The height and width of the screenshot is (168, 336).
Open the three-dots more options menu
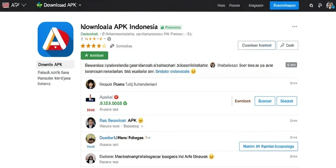[295, 27]
